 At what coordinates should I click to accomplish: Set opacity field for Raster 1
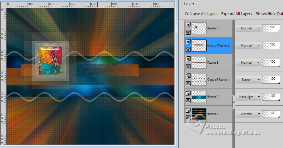(x=271, y=114)
